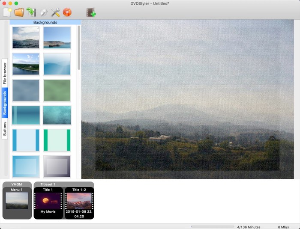The width and height of the screenshot is (300, 229).
Task: Burn the DVD with the orange disc icon
Action: [67, 12]
